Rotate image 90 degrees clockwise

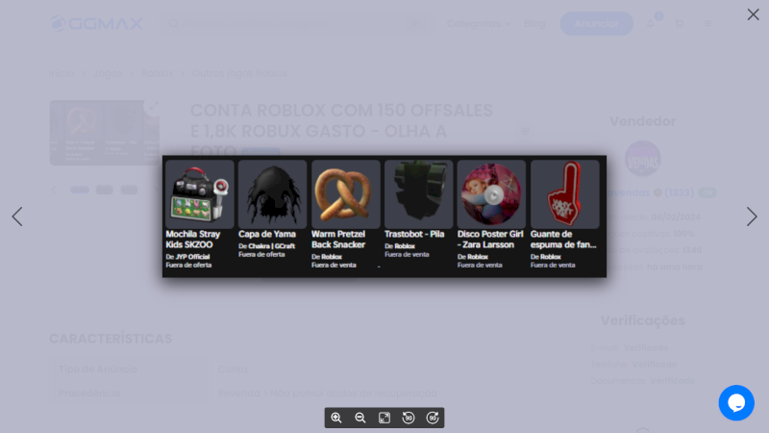433,418
